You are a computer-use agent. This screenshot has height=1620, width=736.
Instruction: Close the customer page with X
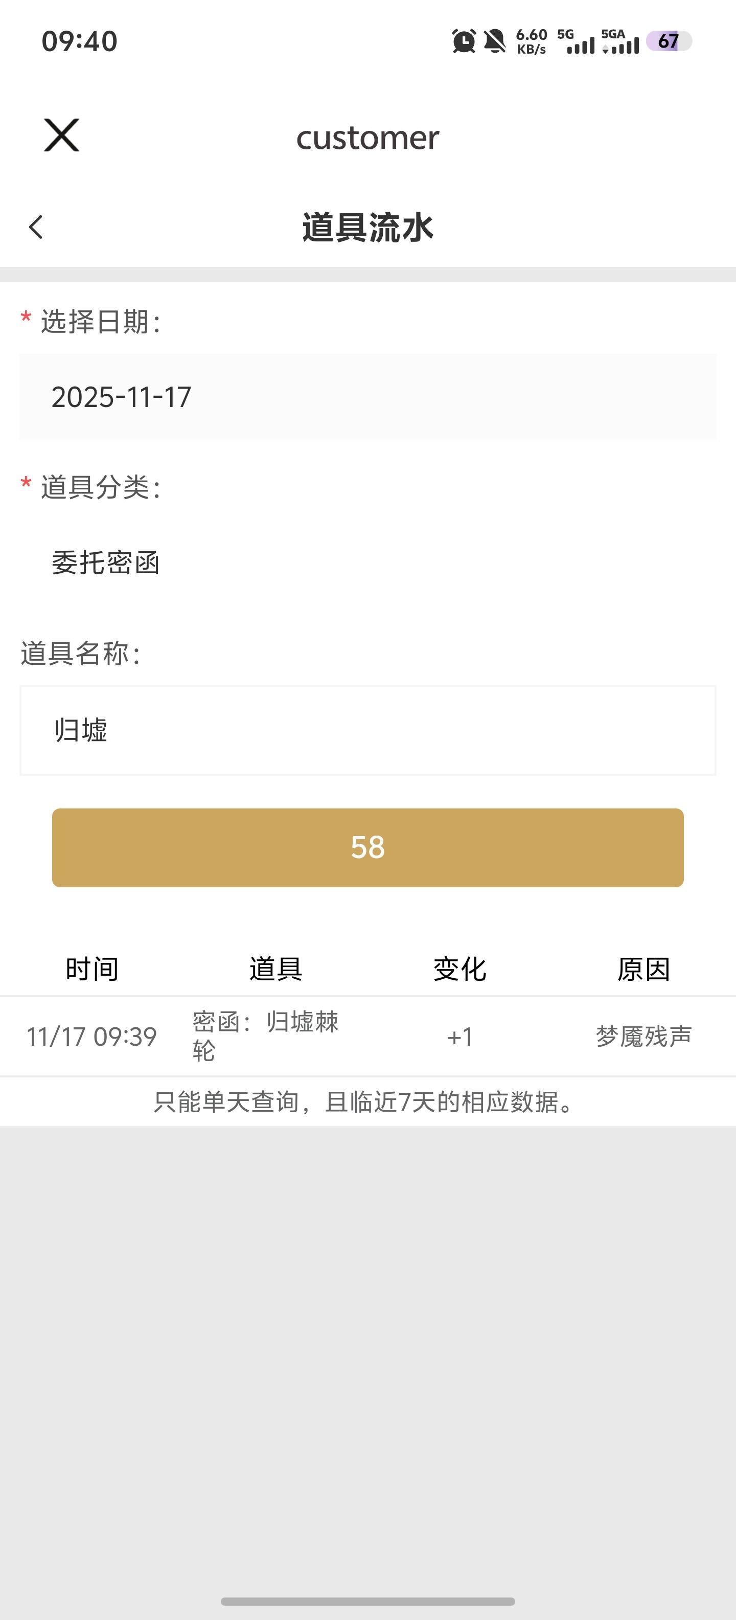click(x=62, y=135)
